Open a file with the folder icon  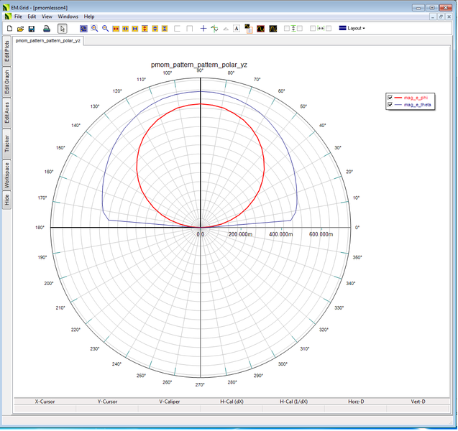[x=20, y=29]
